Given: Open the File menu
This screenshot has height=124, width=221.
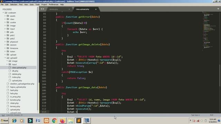Looking at the screenshot, I should pos(2,4).
